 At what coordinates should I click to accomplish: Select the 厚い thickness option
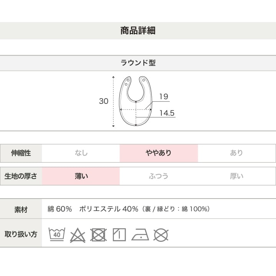[x=237, y=176]
